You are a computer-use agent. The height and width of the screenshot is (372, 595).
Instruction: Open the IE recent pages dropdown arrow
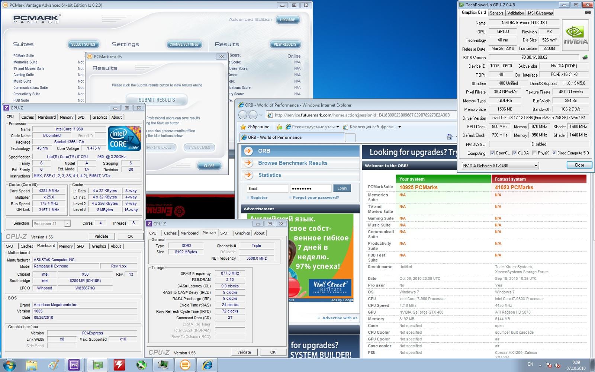(x=261, y=115)
